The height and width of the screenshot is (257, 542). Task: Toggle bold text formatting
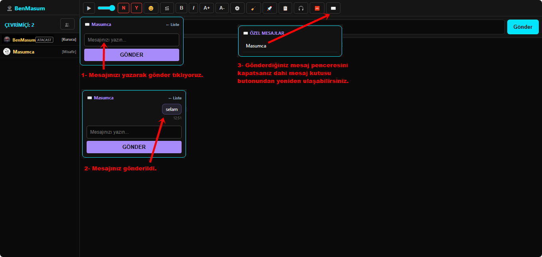point(182,8)
